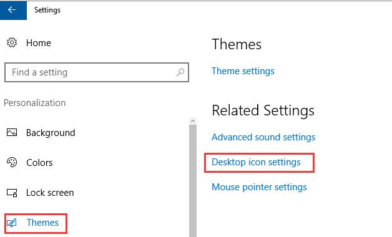Click the sidebar vertical scrollbar track
The image size is (392, 237).
click(193, 181)
